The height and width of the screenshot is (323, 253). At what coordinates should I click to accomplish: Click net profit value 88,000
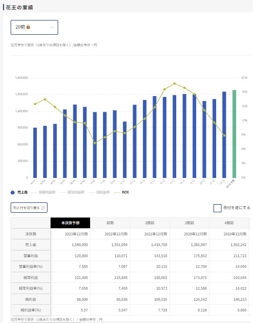(x=82, y=299)
